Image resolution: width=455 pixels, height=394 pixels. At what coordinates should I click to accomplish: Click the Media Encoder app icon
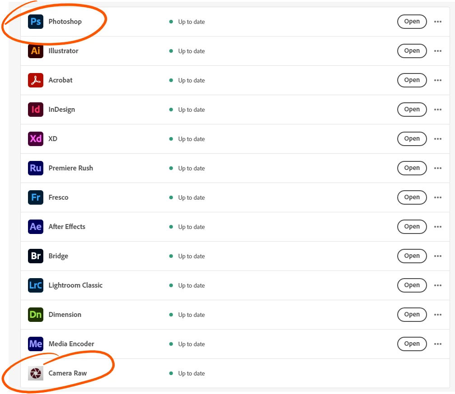click(36, 344)
